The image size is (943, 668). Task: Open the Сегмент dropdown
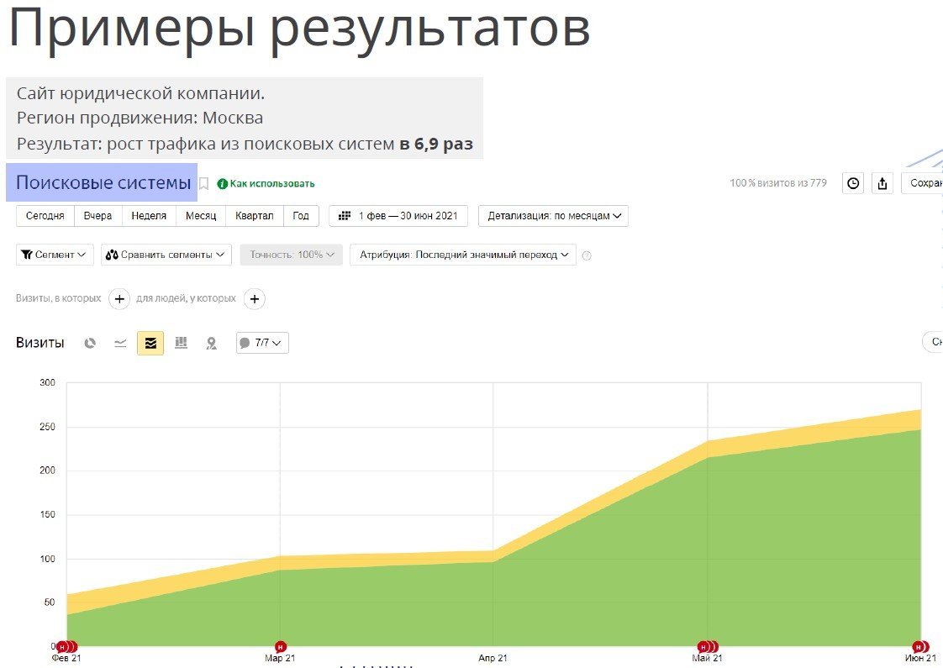[54, 255]
